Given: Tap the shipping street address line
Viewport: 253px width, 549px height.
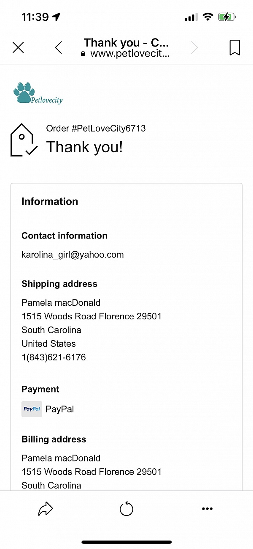Looking at the screenshot, I should coord(92,316).
